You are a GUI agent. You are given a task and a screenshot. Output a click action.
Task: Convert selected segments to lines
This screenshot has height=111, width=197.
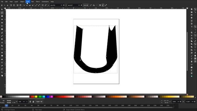36,5
